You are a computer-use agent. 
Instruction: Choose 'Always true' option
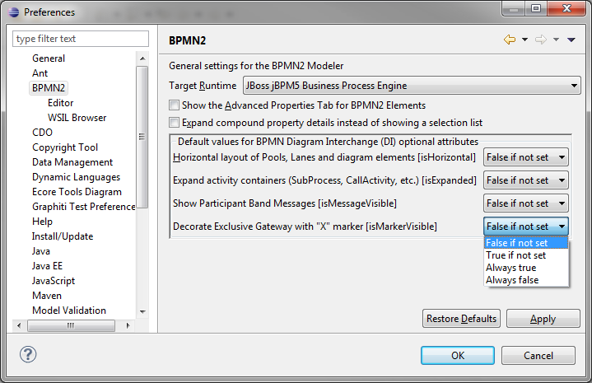pos(526,268)
